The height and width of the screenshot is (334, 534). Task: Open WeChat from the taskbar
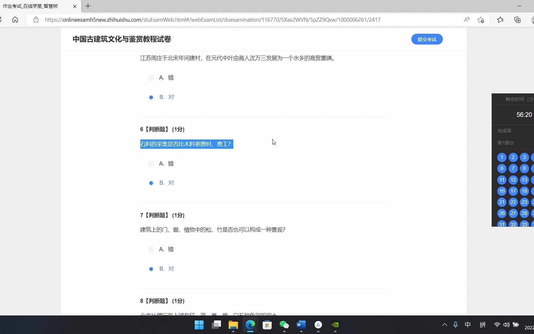tap(284, 325)
